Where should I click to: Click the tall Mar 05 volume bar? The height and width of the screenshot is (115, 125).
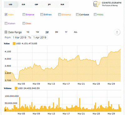(20, 104)
